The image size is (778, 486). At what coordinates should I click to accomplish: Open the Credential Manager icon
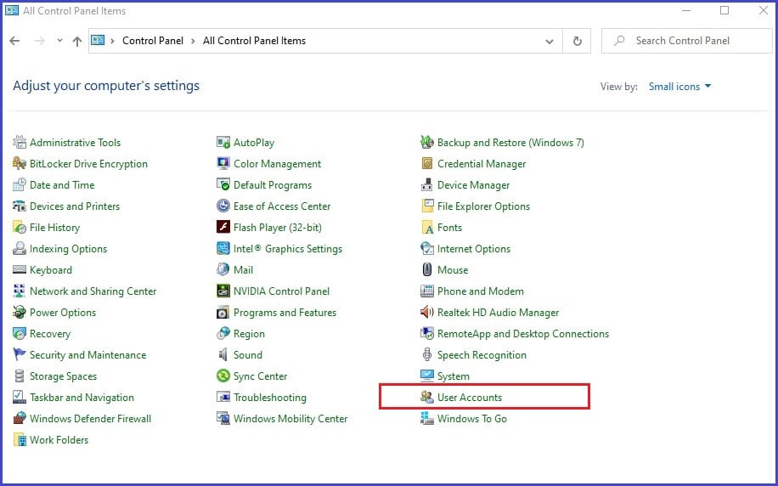pos(427,164)
